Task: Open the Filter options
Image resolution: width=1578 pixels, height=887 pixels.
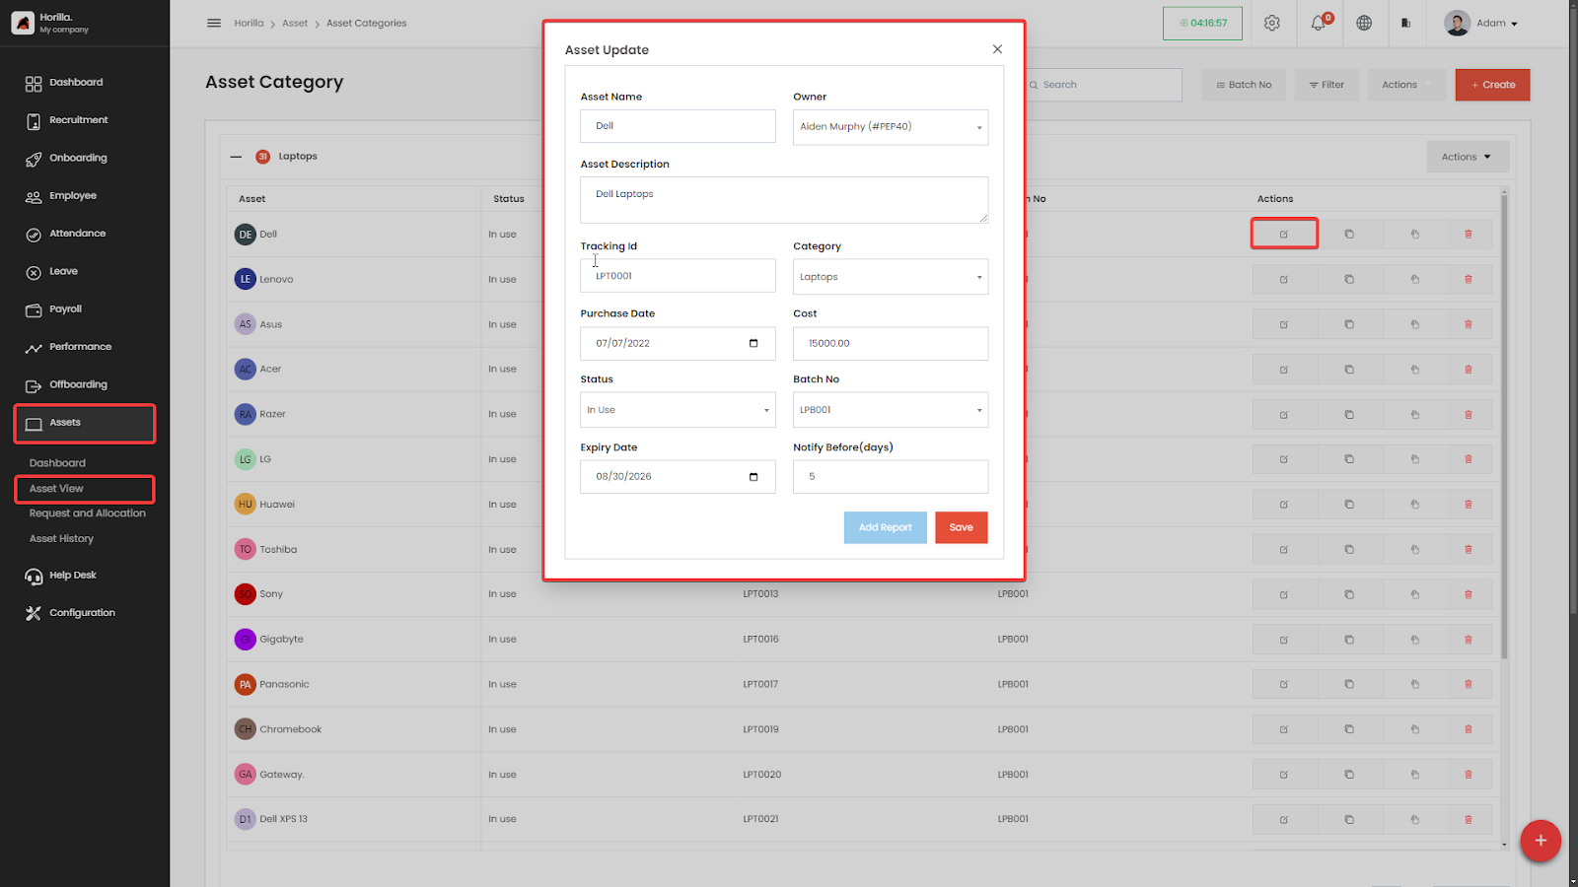Action: (1327, 85)
